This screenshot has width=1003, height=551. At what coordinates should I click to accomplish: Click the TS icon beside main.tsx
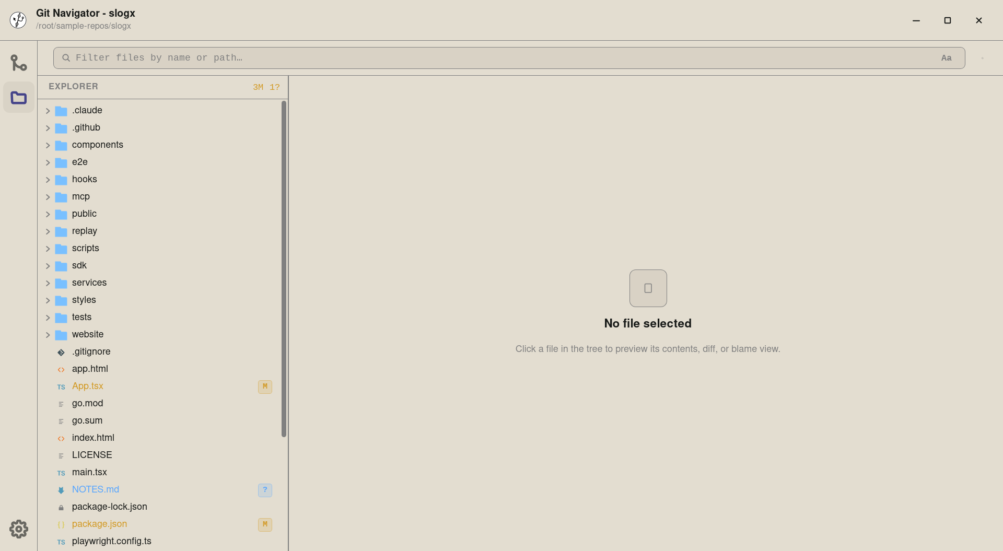61,473
